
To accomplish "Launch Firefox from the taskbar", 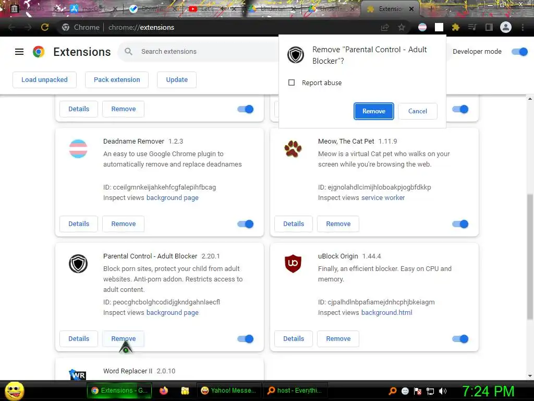I will (164, 391).
